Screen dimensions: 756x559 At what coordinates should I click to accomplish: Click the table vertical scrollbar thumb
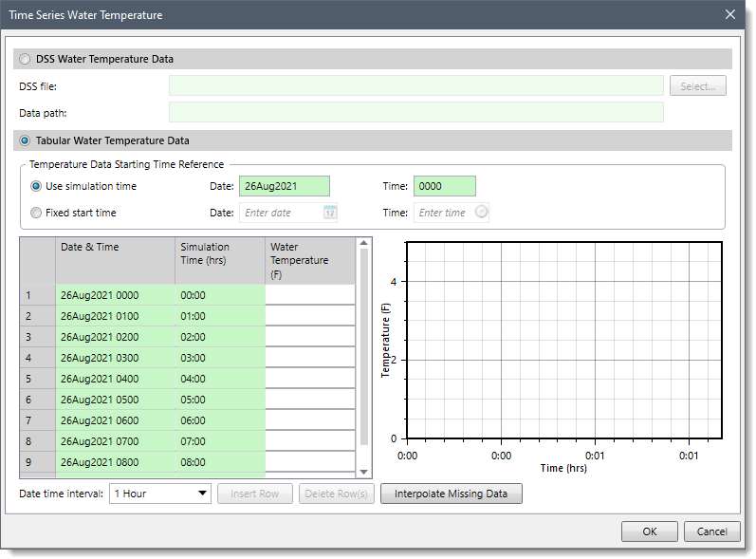click(x=364, y=346)
